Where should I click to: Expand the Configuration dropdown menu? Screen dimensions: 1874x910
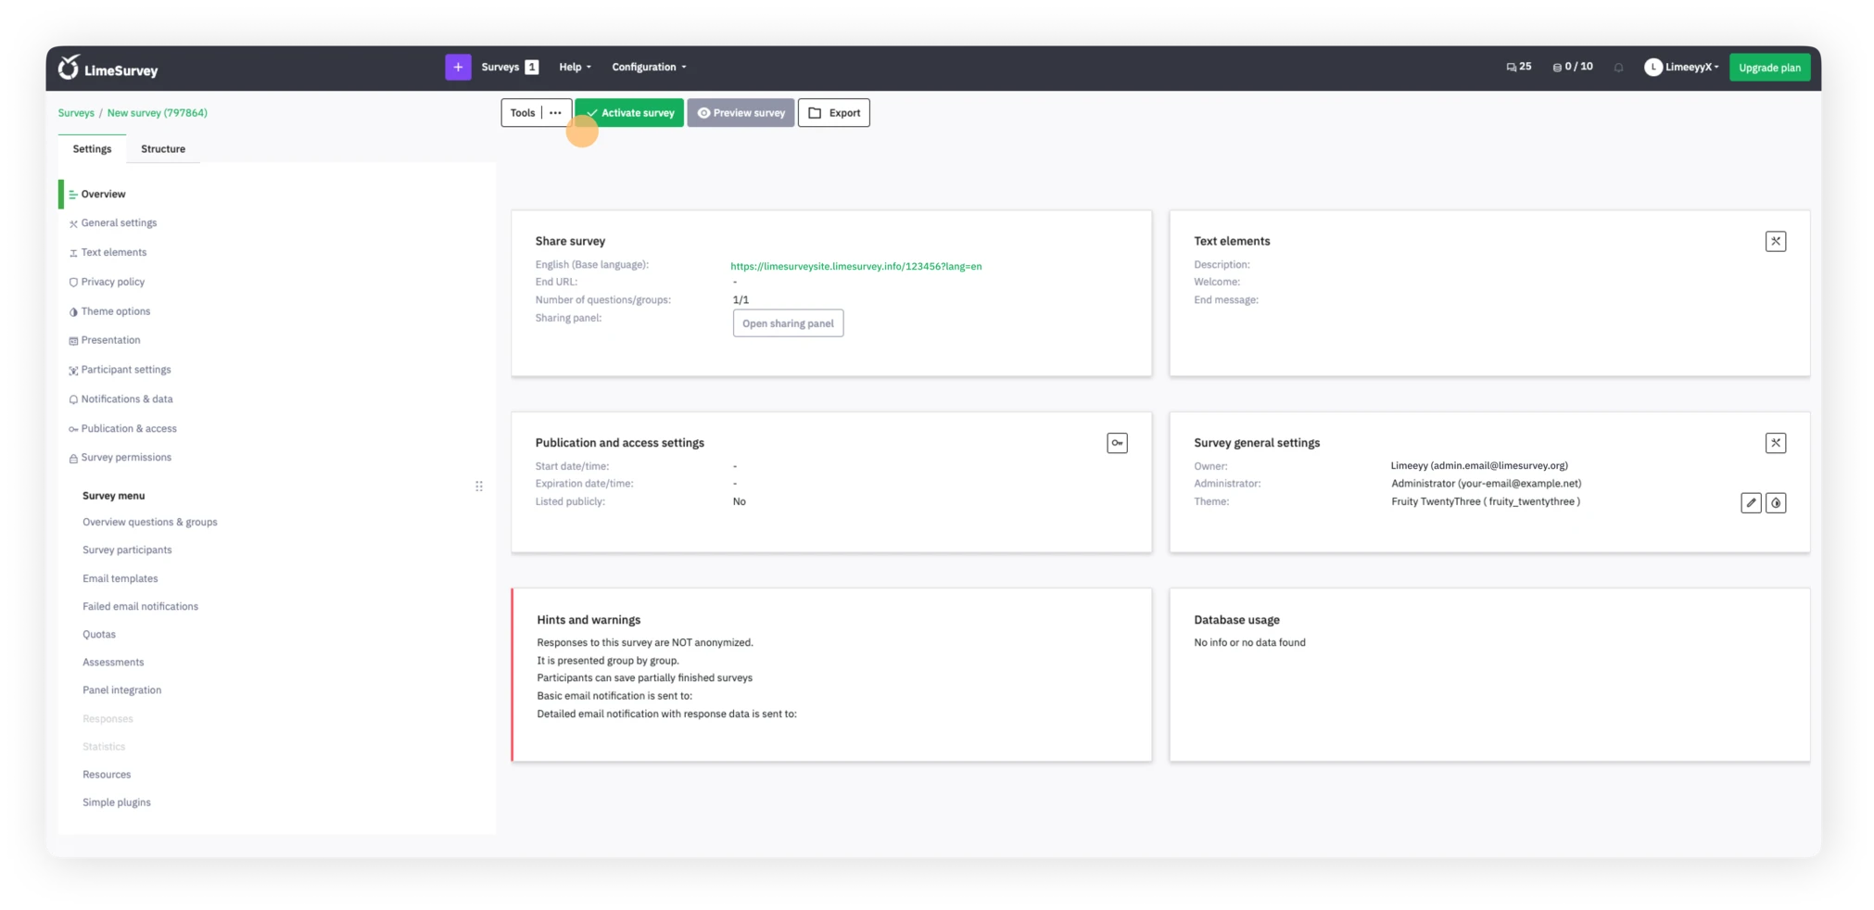tap(649, 67)
